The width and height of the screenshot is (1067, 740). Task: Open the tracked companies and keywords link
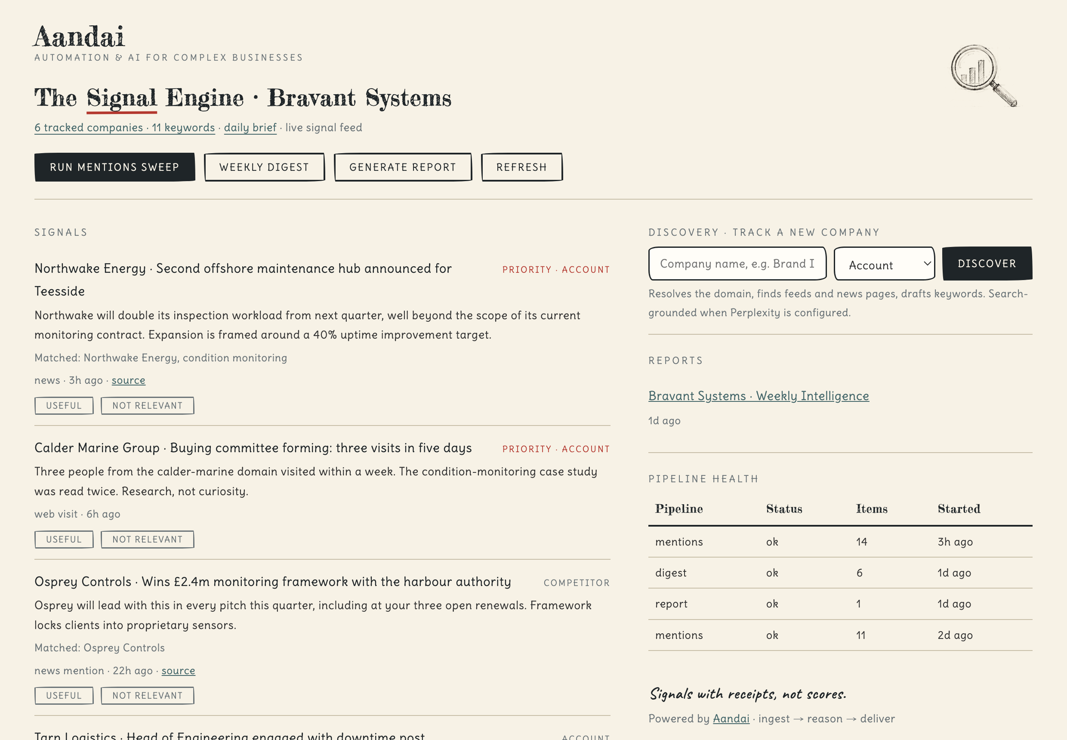(x=125, y=127)
